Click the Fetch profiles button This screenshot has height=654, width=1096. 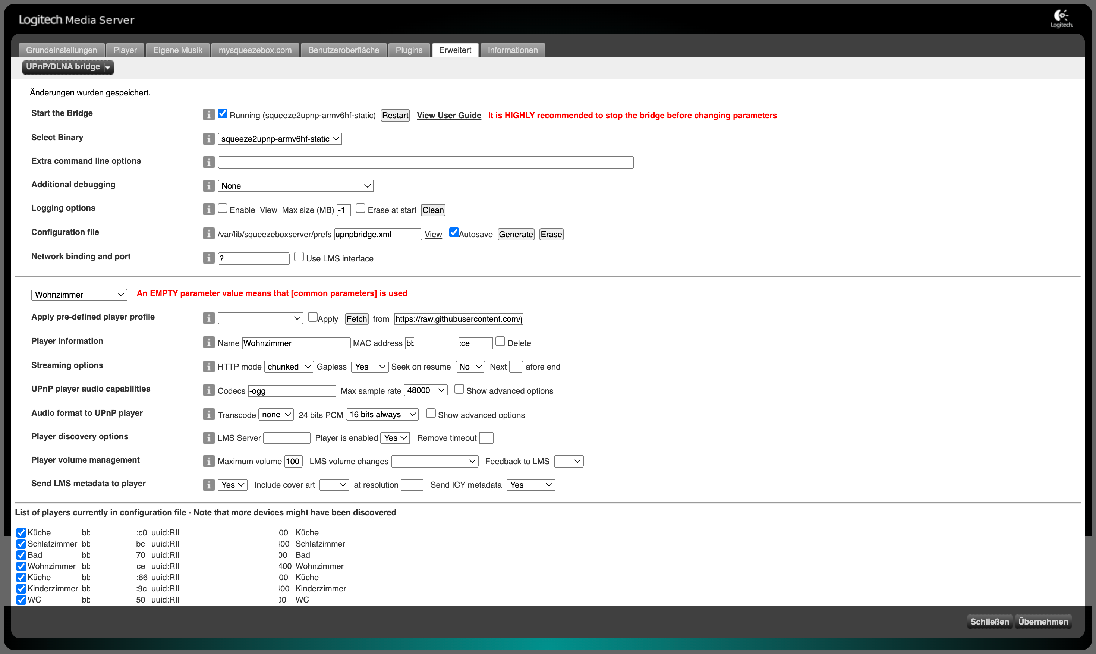pyautogui.click(x=356, y=319)
